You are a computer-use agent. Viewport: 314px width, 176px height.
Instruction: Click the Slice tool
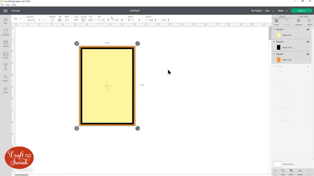click(275, 172)
